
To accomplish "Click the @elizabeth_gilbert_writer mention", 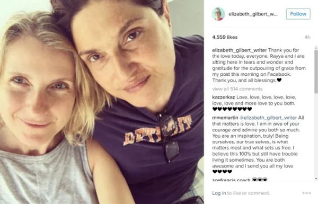I will (x=268, y=118).
